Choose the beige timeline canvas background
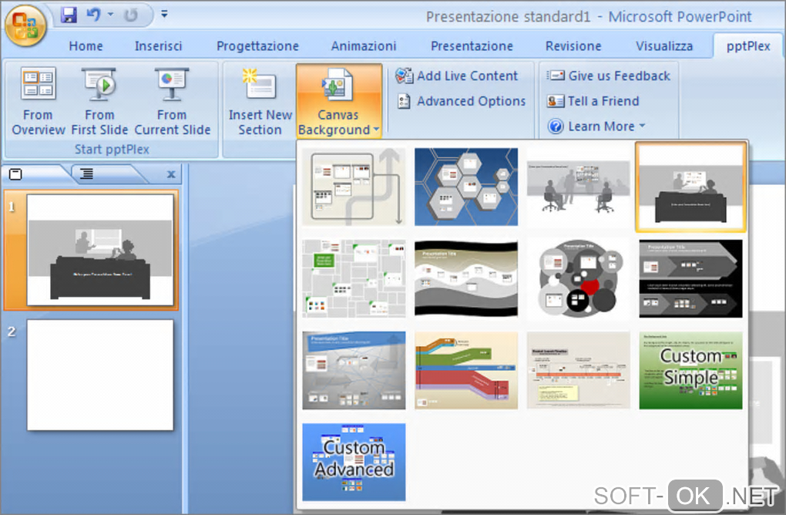The width and height of the screenshot is (786, 515). point(579,370)
